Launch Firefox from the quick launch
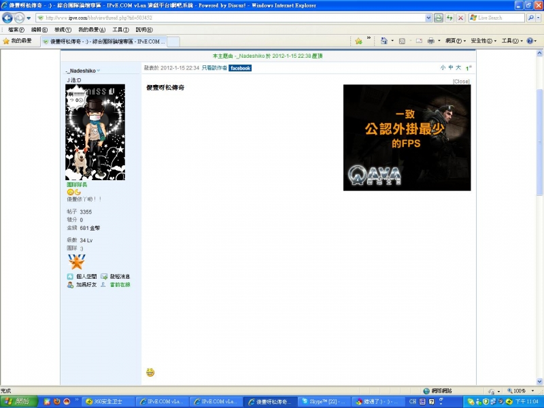This screenshot has height=408, width=544. (x=57, y=401)
